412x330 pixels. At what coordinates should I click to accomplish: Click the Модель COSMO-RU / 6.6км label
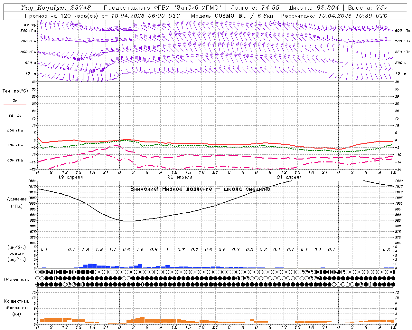232,15
